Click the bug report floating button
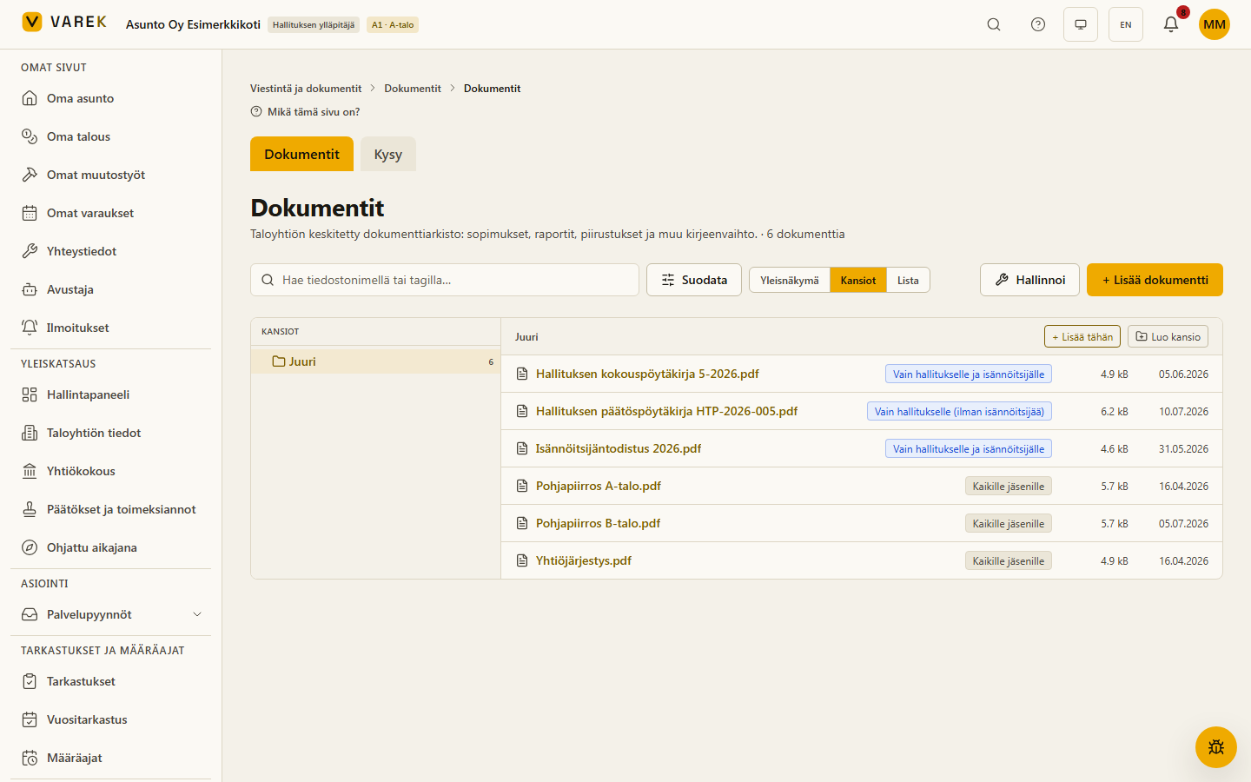The width and height of the screenshot is (1251, 782). click(x=1216, y=747)
